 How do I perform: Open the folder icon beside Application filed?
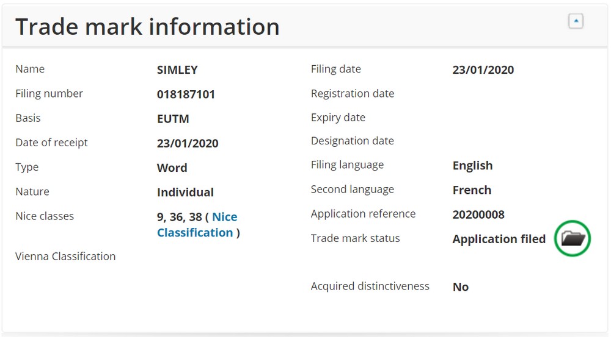(x=573, y=238)
